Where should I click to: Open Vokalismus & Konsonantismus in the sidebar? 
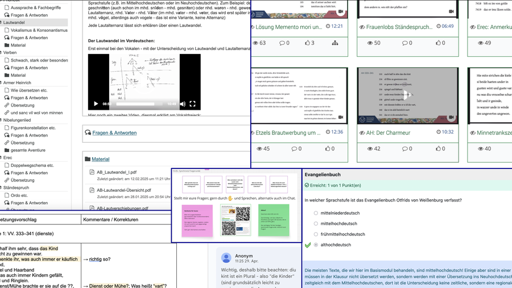(39, 30)
